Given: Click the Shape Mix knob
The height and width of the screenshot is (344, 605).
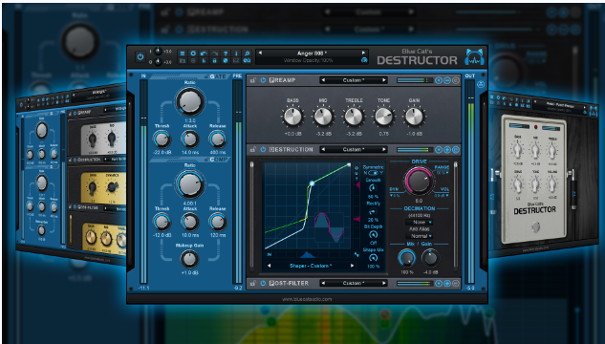Looking at the screenshot, I should pyautogui.click(x=373, y=258).
